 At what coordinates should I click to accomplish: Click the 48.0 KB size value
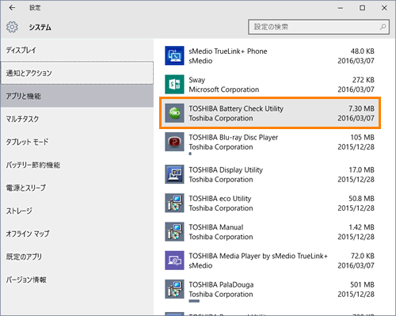[362, 51]
